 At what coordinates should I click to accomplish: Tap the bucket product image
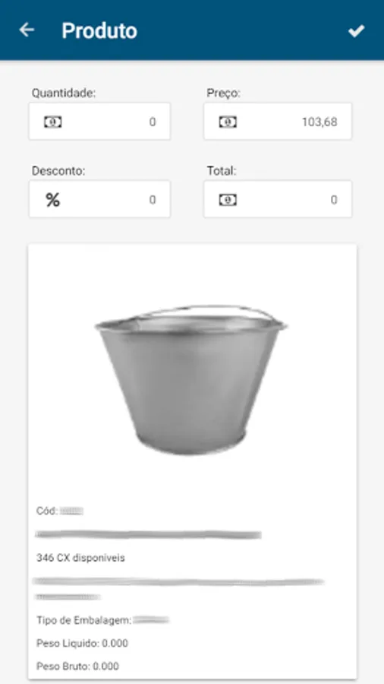tap(190, 379)
